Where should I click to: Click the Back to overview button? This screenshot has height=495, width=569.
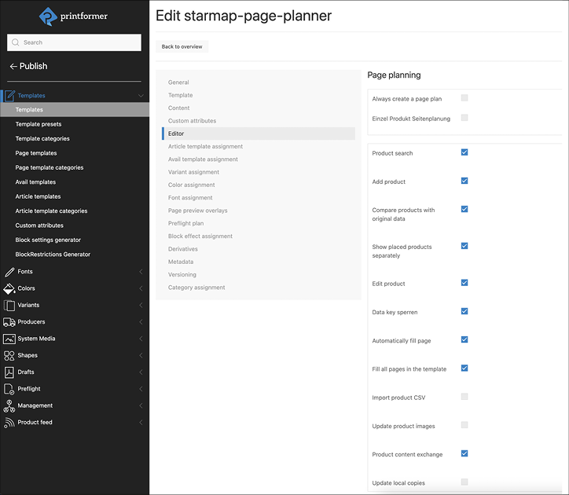[182, 47]
